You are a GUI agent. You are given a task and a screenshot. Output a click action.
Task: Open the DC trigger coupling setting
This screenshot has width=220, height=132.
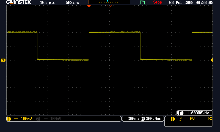click(210, 119)
